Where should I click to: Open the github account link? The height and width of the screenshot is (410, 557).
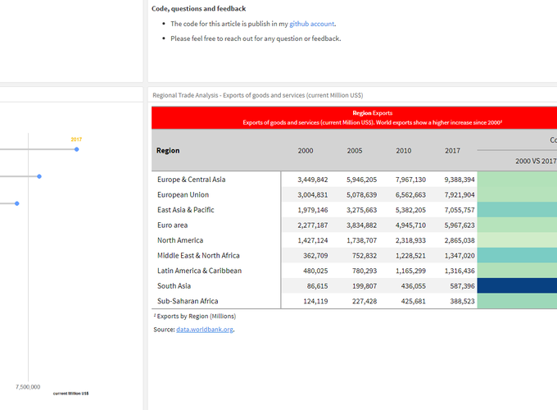(311, 24)
